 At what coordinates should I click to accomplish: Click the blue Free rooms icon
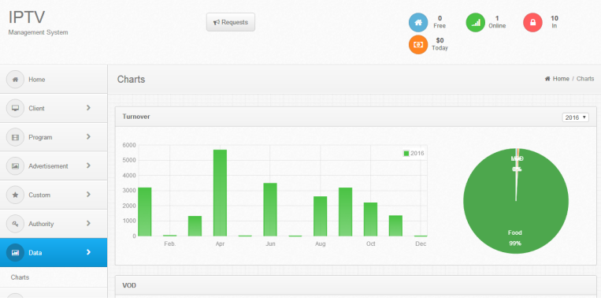point(418,22)
